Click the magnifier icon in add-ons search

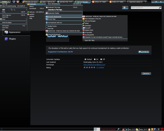tap(160, 8)
